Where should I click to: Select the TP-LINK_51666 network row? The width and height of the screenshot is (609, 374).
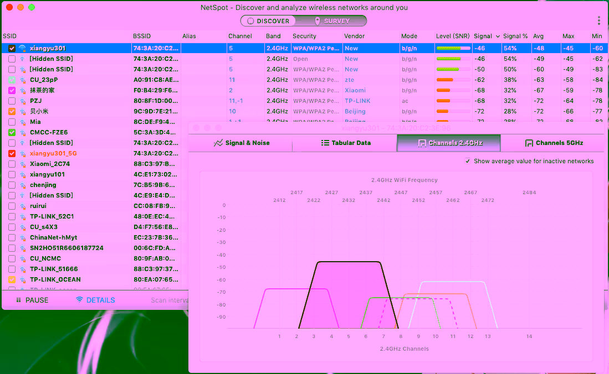[x=95, y=269]
